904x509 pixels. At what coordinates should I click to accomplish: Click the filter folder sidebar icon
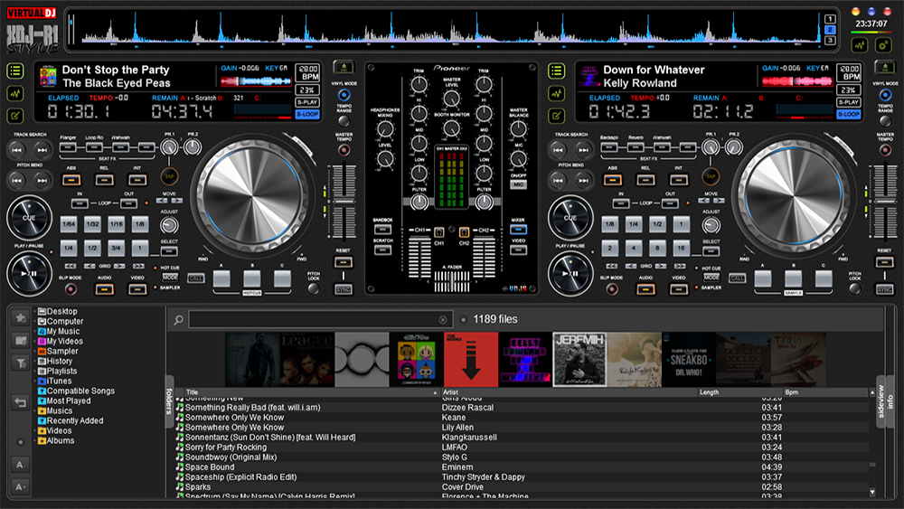tap(20, 363)
